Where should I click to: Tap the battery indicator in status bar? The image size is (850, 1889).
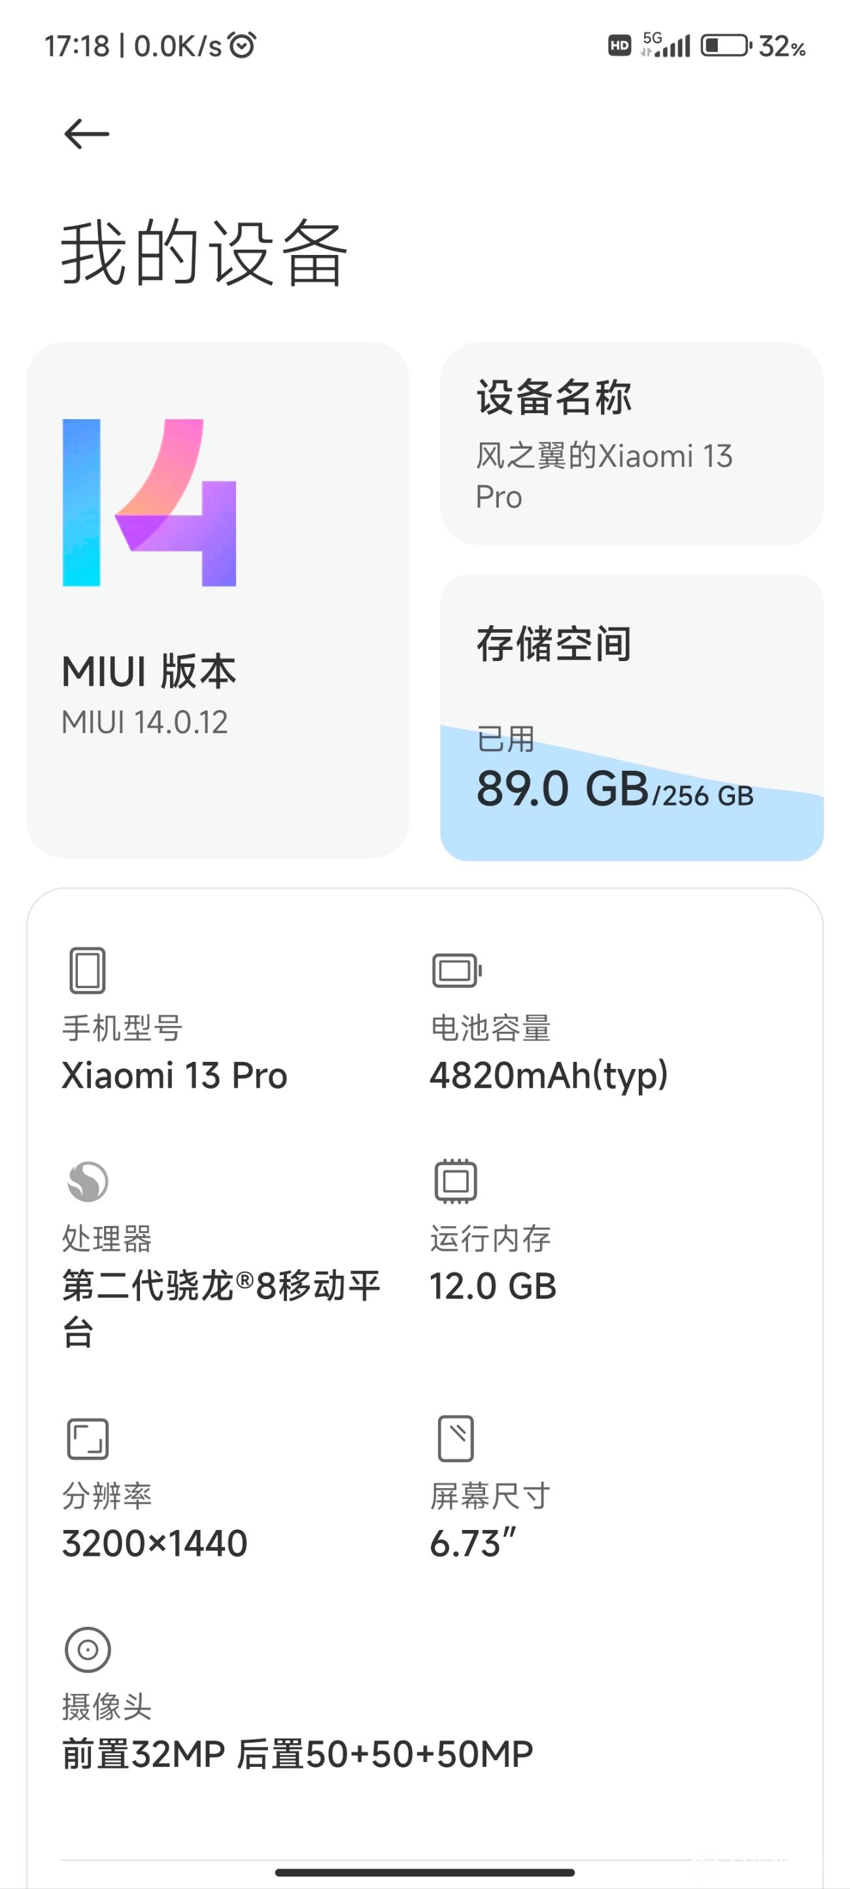point(726,46)
